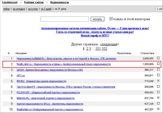Switch to the за 7 дней period
Screen dimensions: 163x113
(46, 9)
